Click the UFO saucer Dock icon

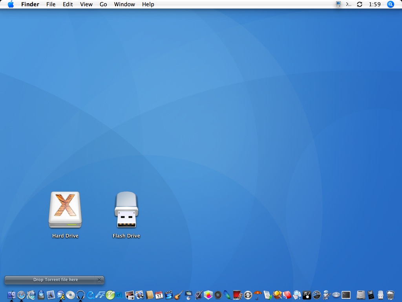pos(336,295)
